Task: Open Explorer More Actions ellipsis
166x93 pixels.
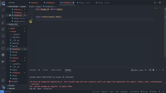Action: click(24, 3)
